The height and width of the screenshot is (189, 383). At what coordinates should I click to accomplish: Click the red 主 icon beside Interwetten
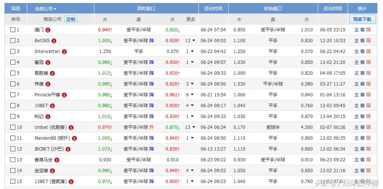coord(64,52)
